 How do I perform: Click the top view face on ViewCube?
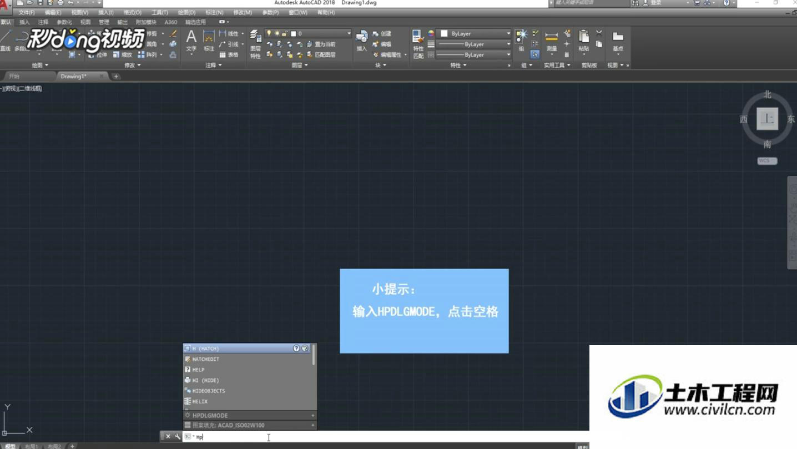[x=768, y=118]
